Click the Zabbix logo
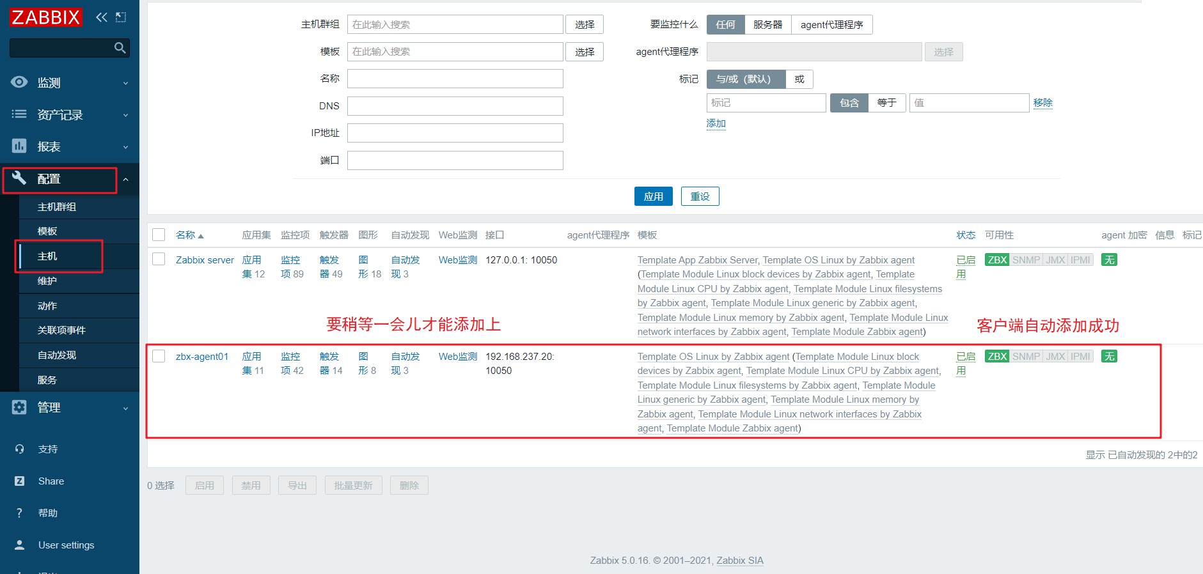Viewport: 1203px width, 574px height. click(x=45, y=17)
